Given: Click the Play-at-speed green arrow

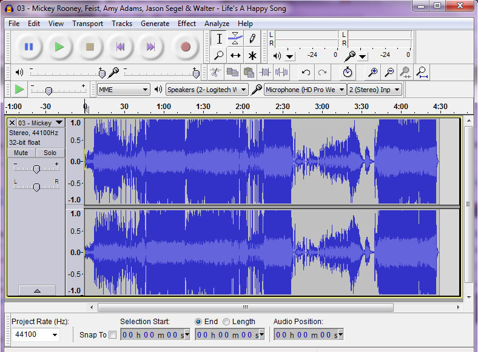Looking at the screenshot, I should pyautogui.click(x=19, y=90).
